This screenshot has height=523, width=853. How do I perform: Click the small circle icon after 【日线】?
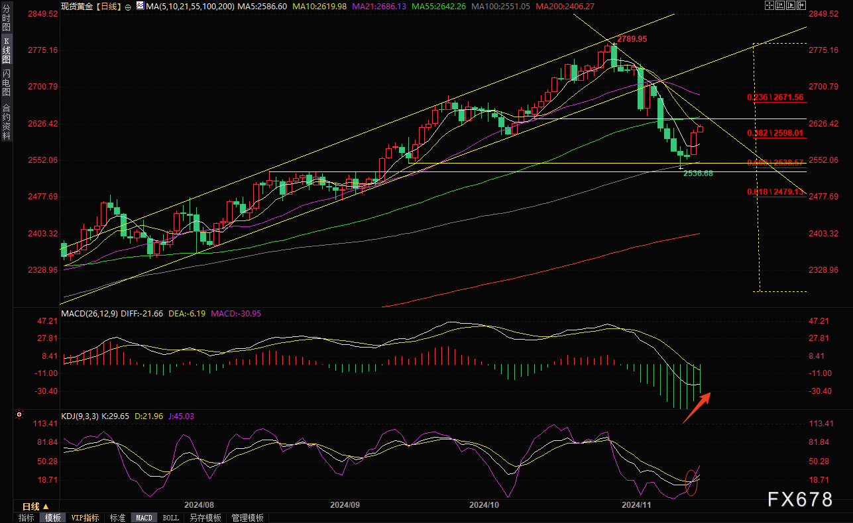coord(127,6)
